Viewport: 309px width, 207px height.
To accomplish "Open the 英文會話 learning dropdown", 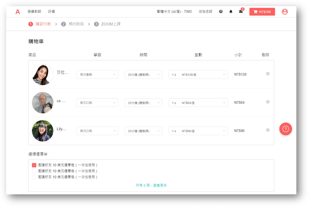I will pos(97,74).
